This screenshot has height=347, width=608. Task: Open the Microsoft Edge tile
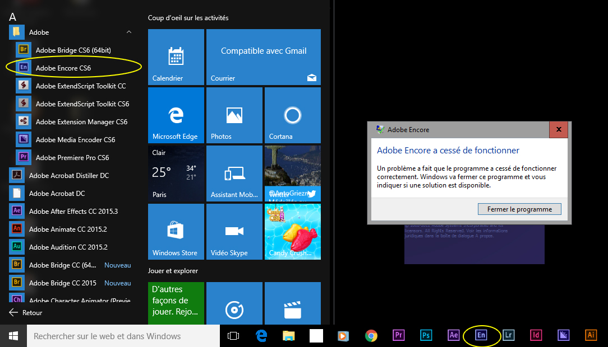(176, 115)
